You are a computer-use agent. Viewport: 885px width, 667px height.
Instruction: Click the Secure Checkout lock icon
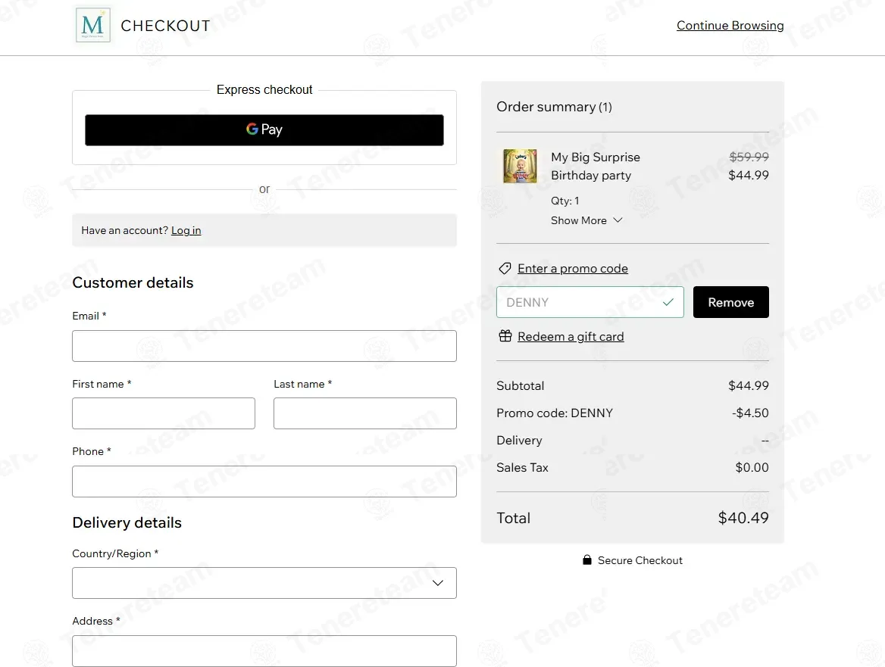(x=587, y=560)
